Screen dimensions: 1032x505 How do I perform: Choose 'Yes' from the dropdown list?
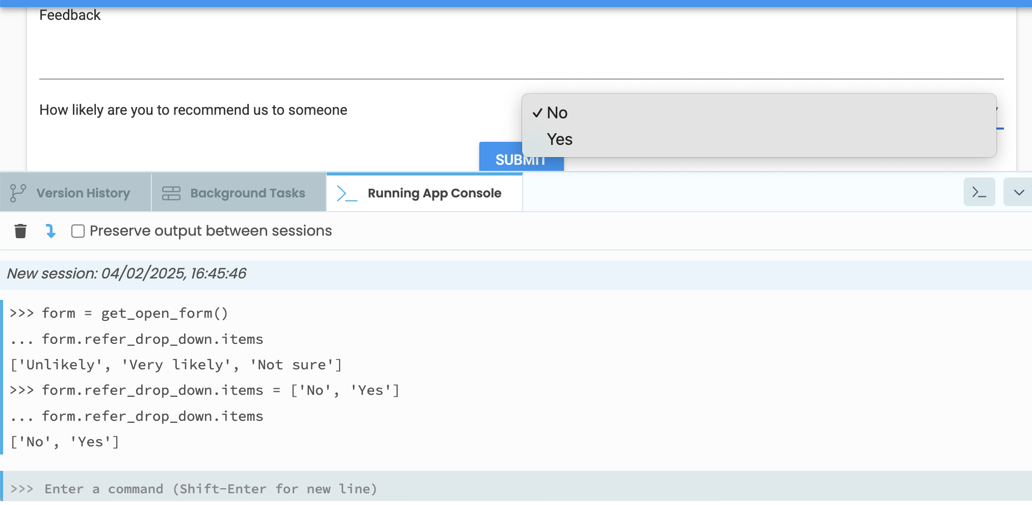pos(559,139)
